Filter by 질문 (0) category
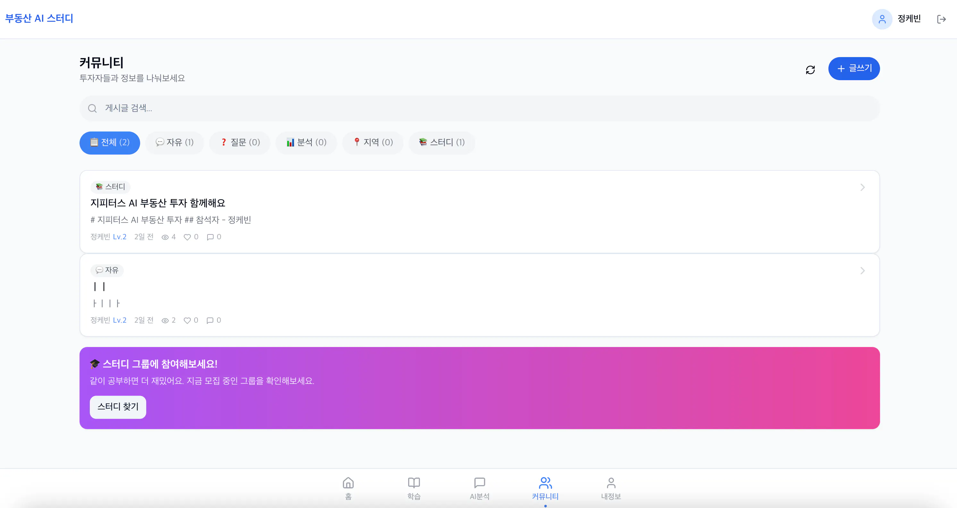This screenshot has height=508, width=957. (240, 142)
